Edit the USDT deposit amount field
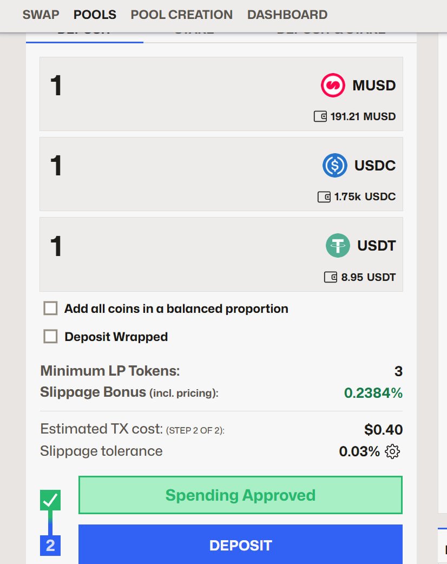The image size is (447, 564). click(x=162, y=246)
